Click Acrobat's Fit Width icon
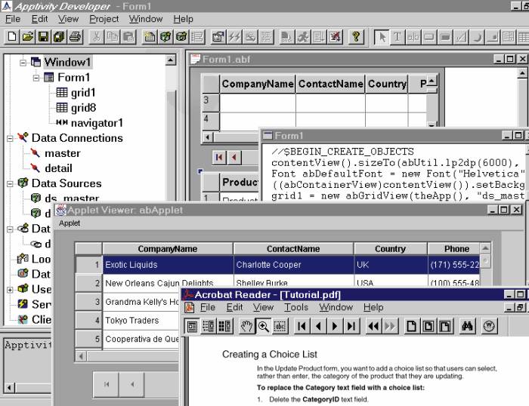This screenshot has height=406, width=529. coord(444,326)
